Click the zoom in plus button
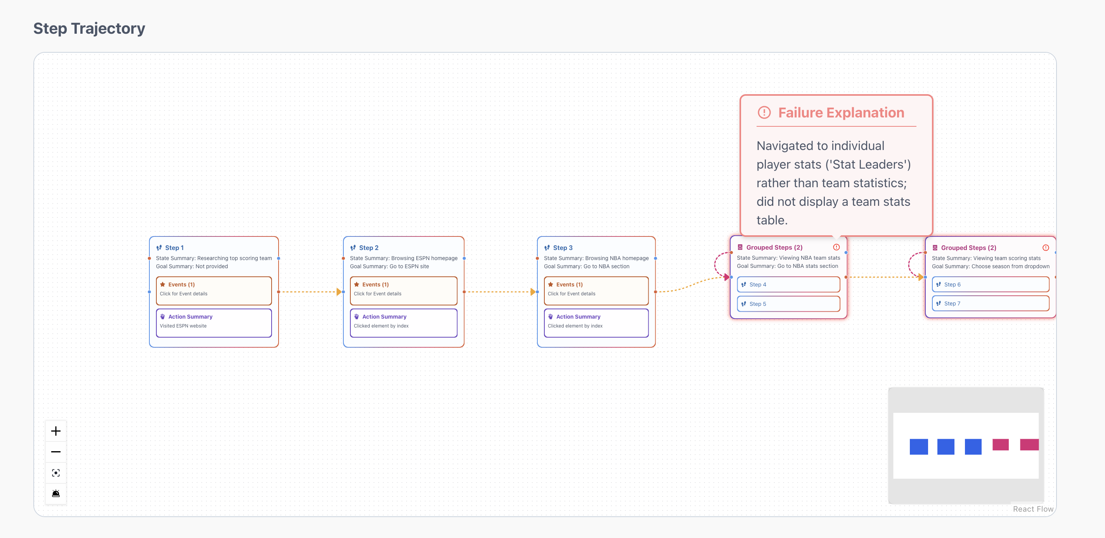This screenshot has width=1105, height=538. (x=56, y=431)
